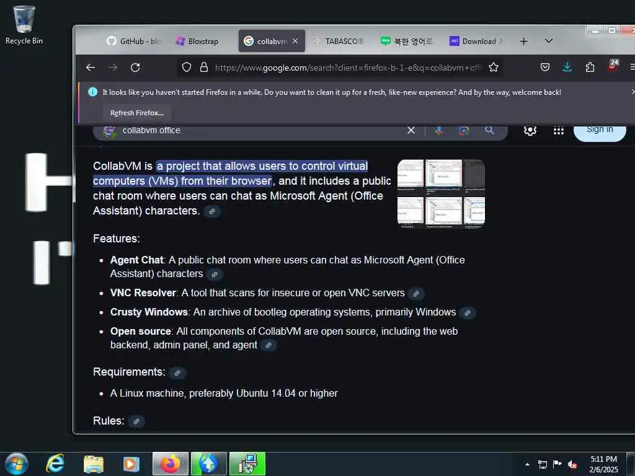Screen dimensions: 635x476
Task: Switch to the Download tab
Action: (x=476, y=42)
